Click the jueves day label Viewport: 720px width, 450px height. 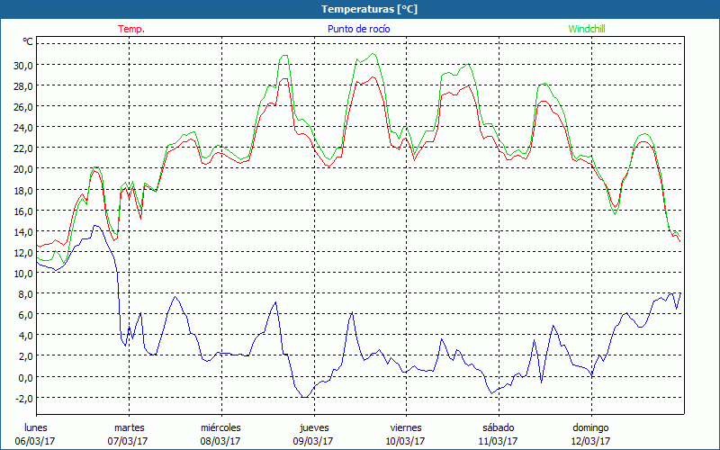click(313, 427)
